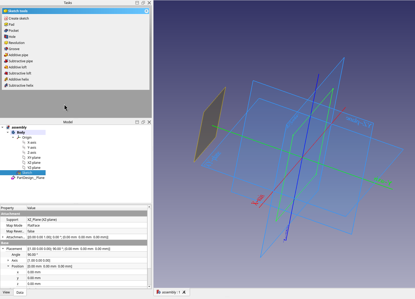Click the Attachment group header row
The width and height of the screenshot is (415, 299).
74,214
